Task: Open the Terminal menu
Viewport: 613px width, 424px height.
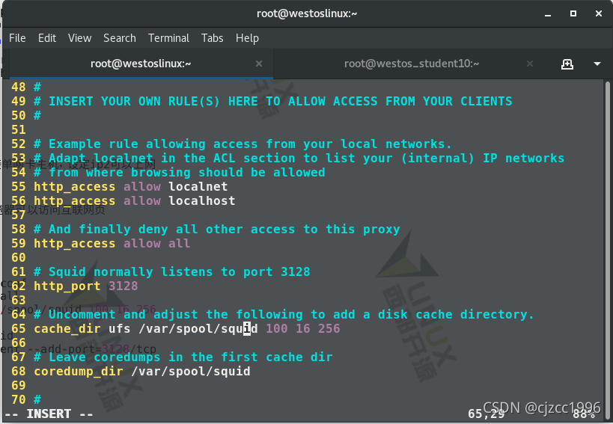Action: (168, 38)
